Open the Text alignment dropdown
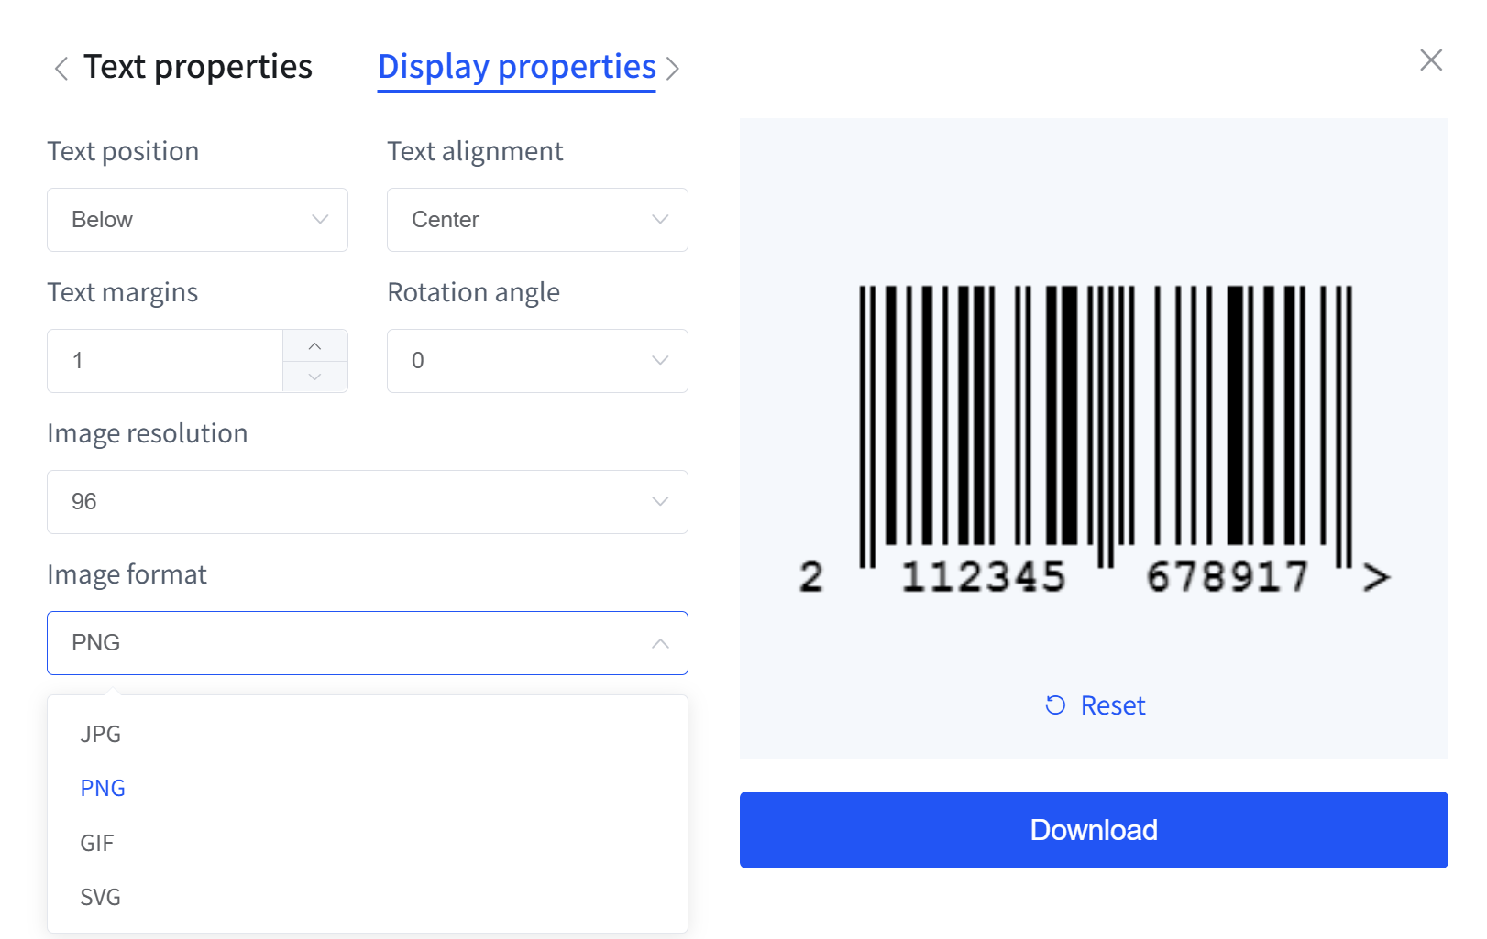Image resolution: width=1487 pixels, height=939 pixels. [x=537, y=220]
